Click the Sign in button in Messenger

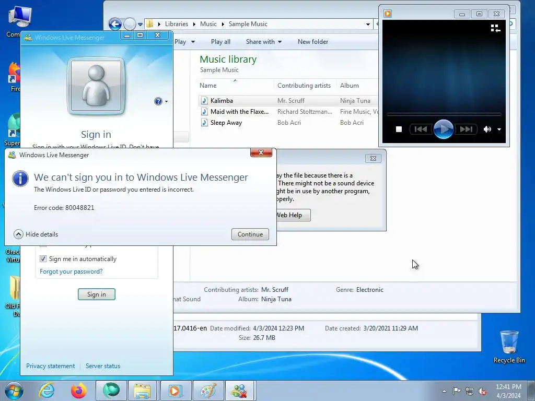point(97,294)
